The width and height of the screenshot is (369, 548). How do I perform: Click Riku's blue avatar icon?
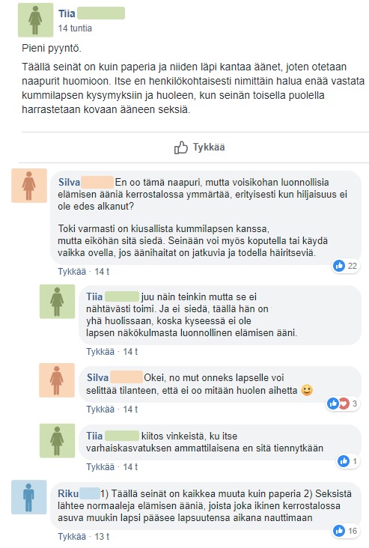tap(28, 497)
